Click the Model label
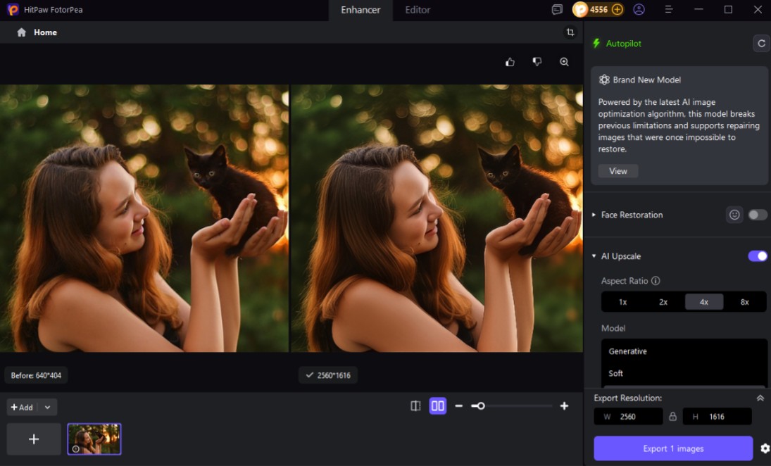771x466 pixels. [x=613, y=328]
